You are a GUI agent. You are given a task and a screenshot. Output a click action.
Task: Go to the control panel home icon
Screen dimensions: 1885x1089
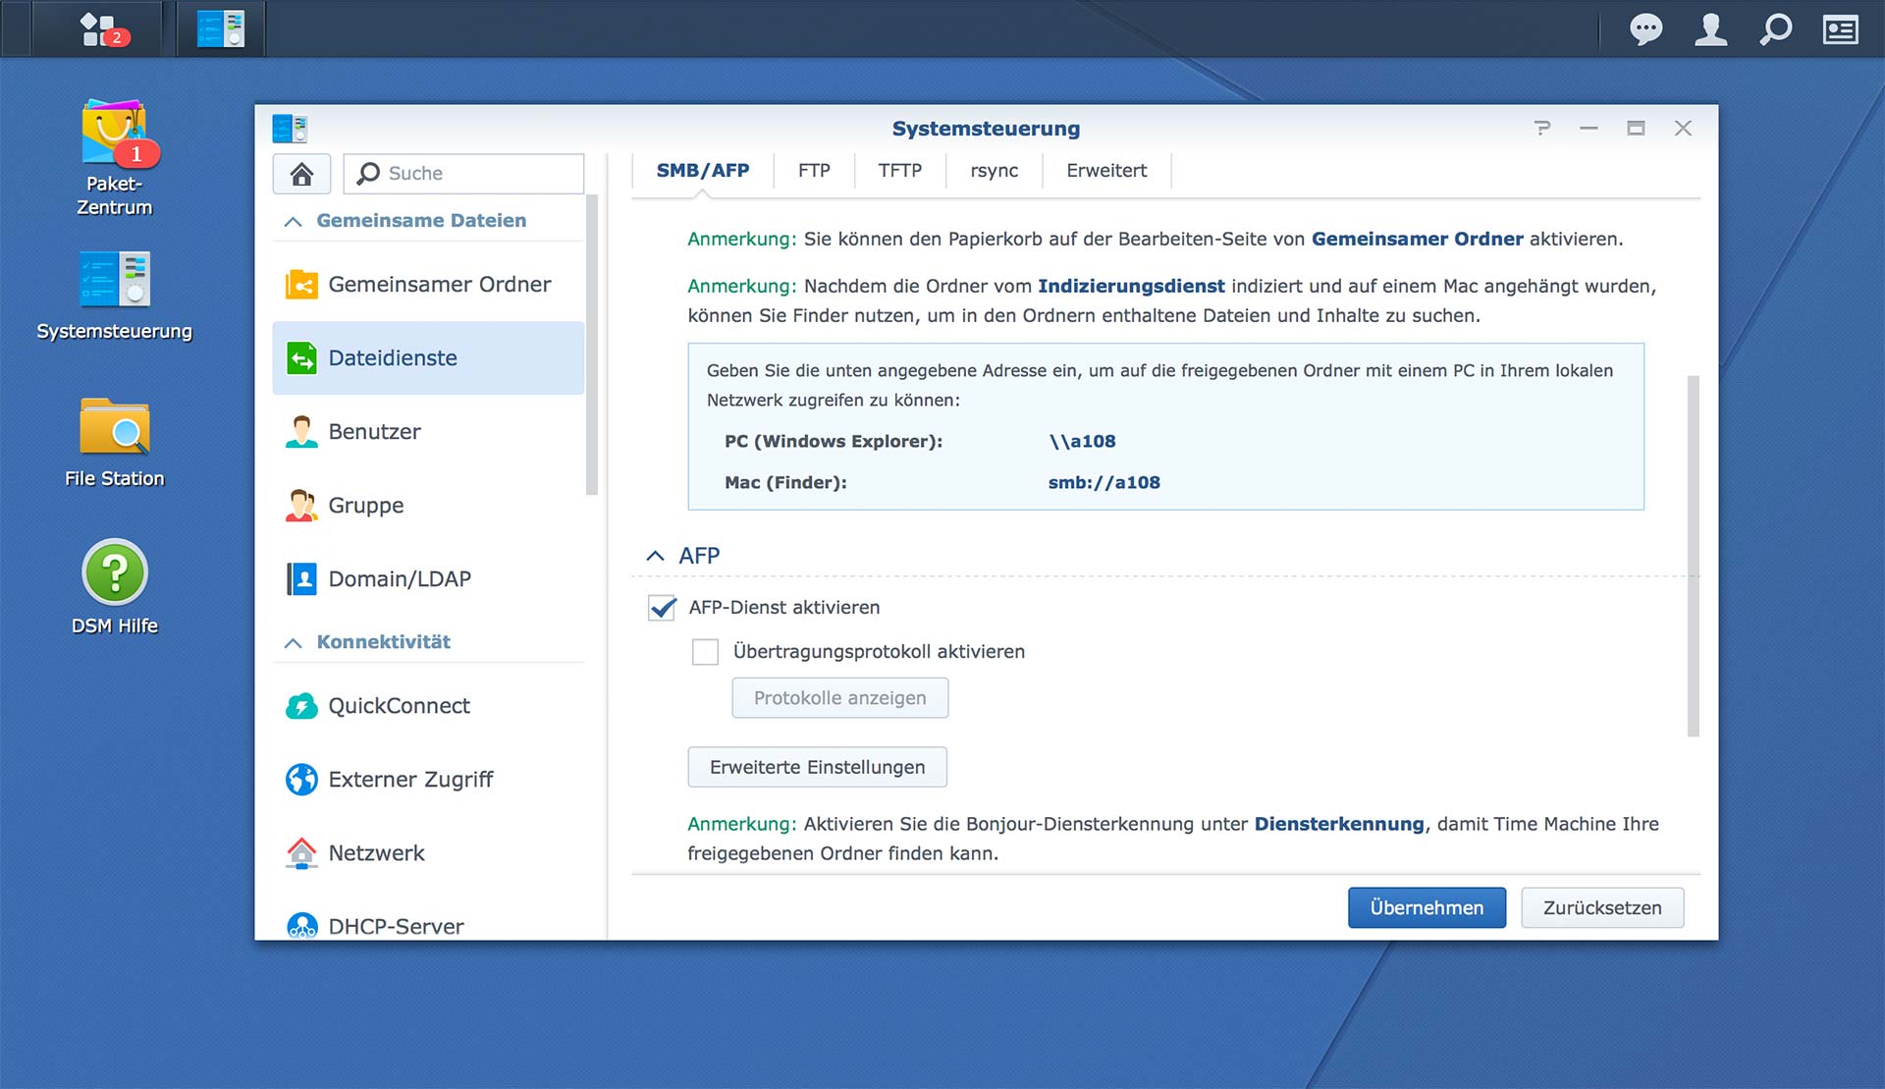pyautogui.click(x=301, y=174)
